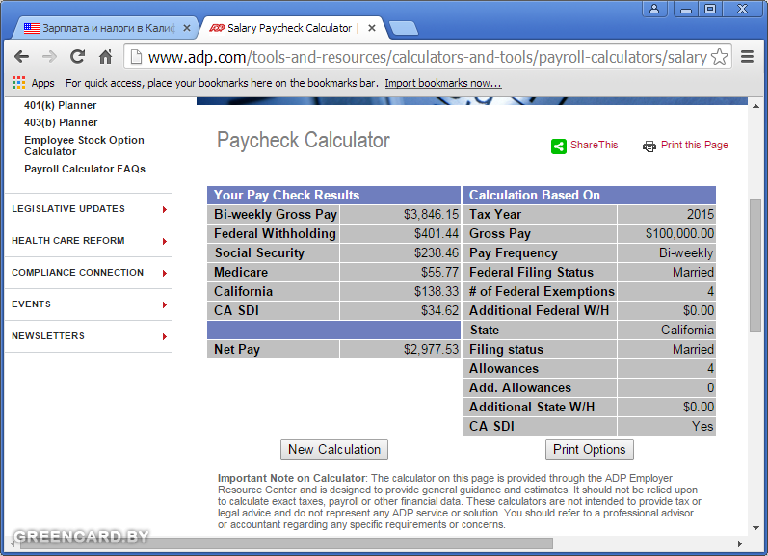This screenshot has width=768, height=556.
Task: Click the vertical scrollbar thumb
Action: [755, 266]
